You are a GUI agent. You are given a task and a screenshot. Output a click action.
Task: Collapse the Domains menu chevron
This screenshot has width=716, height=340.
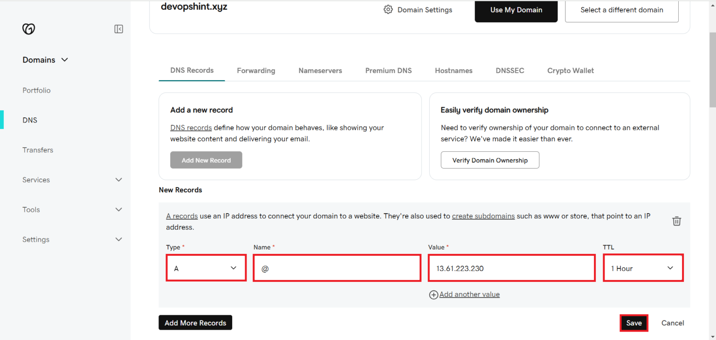pos(65,60)
